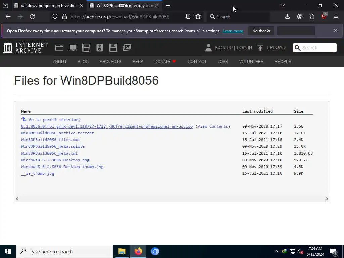Open Windows Start menu

(x=8, y=251)
